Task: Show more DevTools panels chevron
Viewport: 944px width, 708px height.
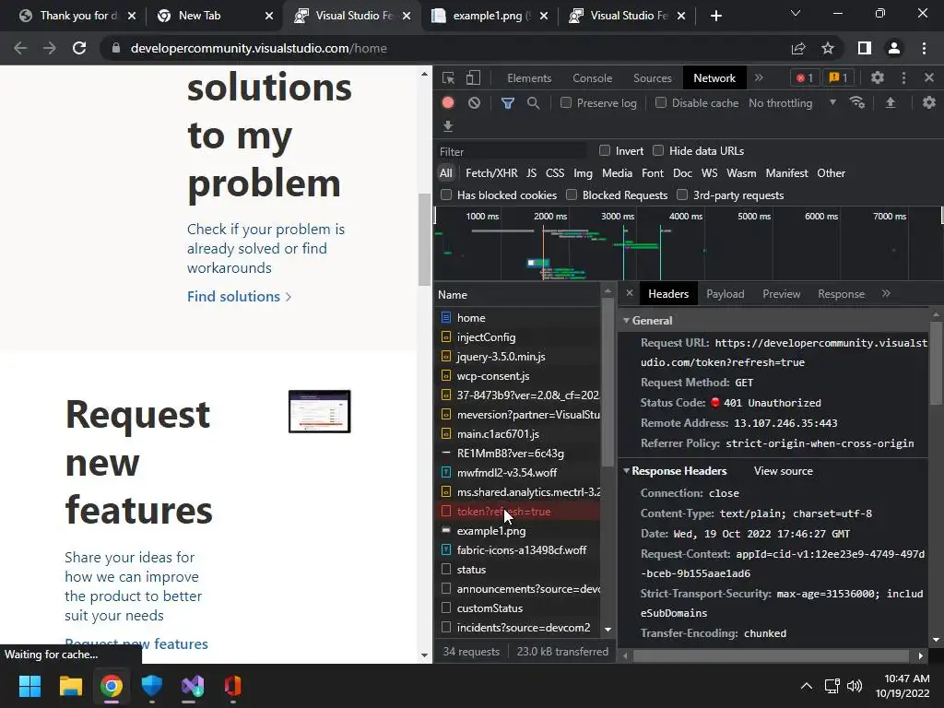Action: coord(760,77)
